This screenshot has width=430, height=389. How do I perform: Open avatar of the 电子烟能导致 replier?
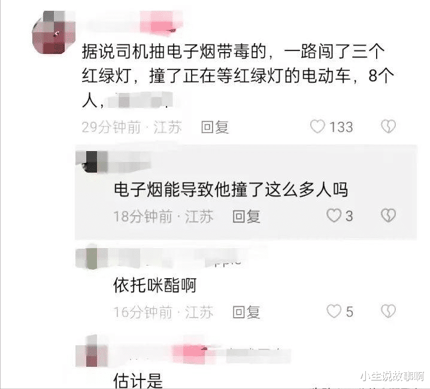pyautogui.click(x=92, y=162)
